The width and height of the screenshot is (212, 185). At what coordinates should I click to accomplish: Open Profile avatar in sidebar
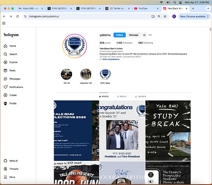(5, 103)
